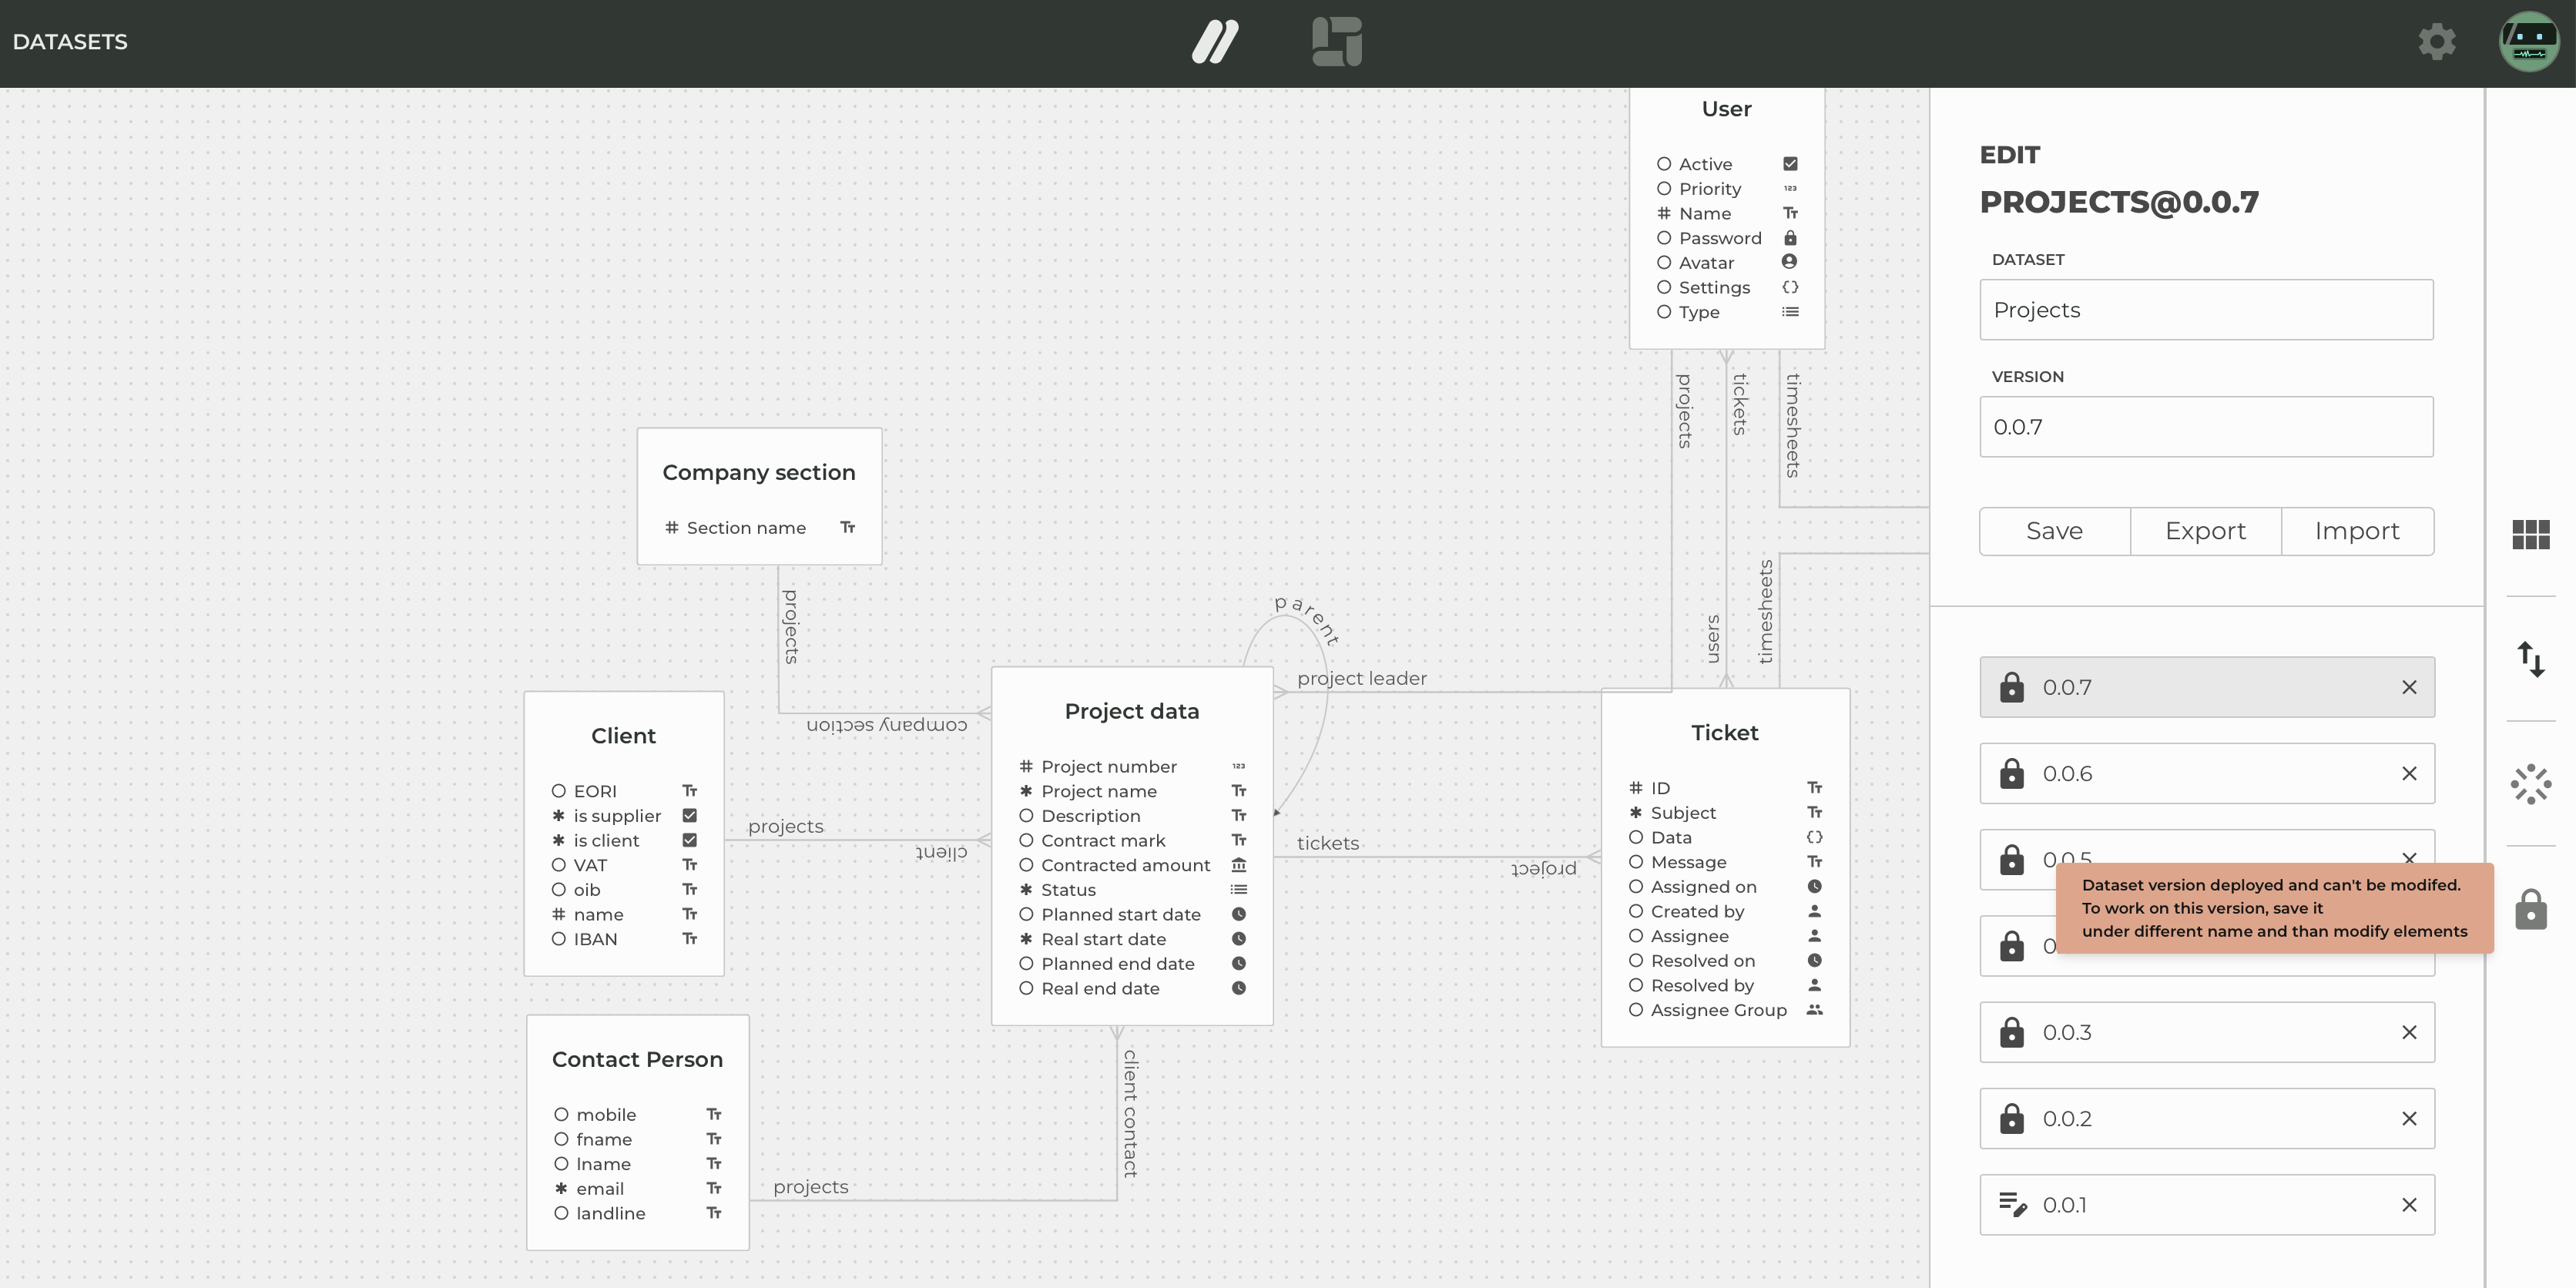Open settings gear icon
The width and height of the screenshot is (2576, 1288).
tap(2437, 42)
